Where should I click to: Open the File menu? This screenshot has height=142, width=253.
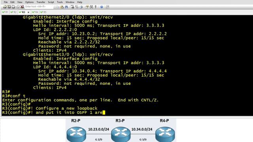[6, 2]
